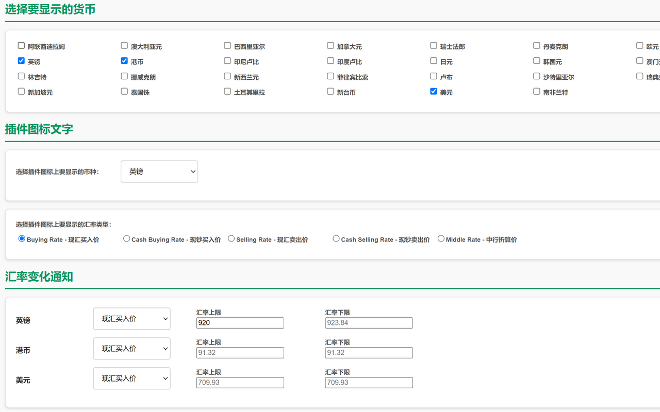
Task: Uncheck the 港币 currency checkbox
Action: [x=124, y=60]
